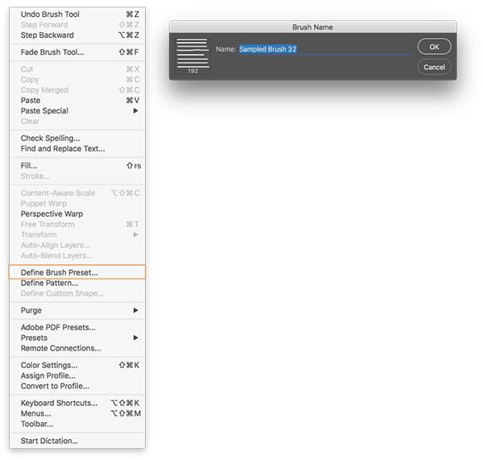Open Fade Brush Tool dialog
Viewport: 483px width, 460px height.
pos(77,52)
